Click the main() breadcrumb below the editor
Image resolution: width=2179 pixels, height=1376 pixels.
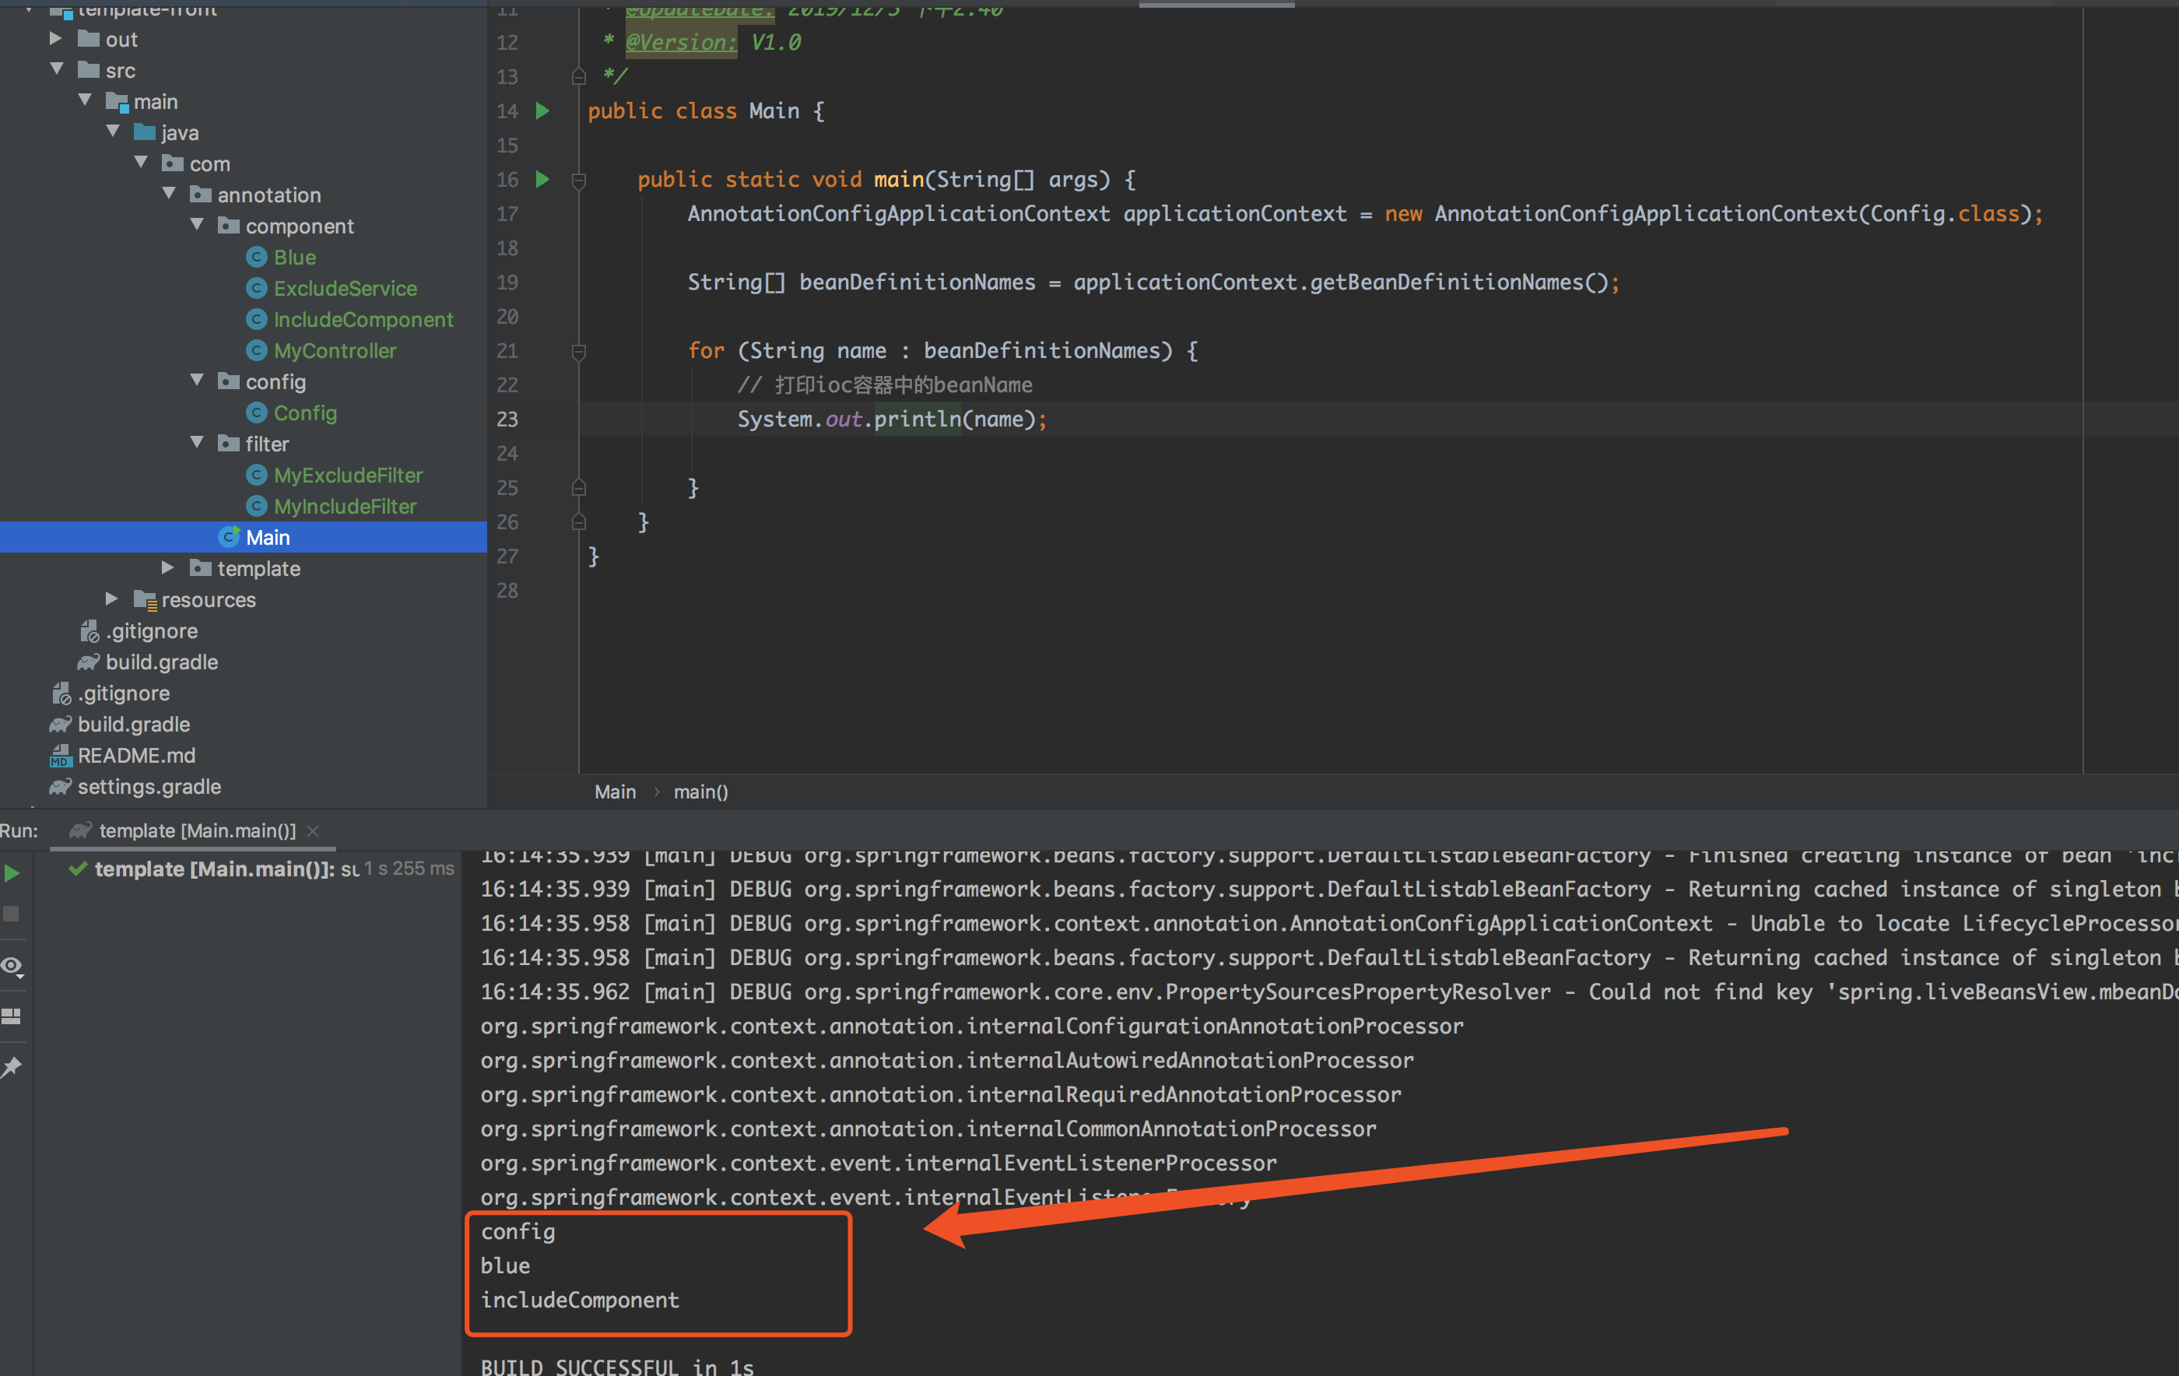click(700, 792)
